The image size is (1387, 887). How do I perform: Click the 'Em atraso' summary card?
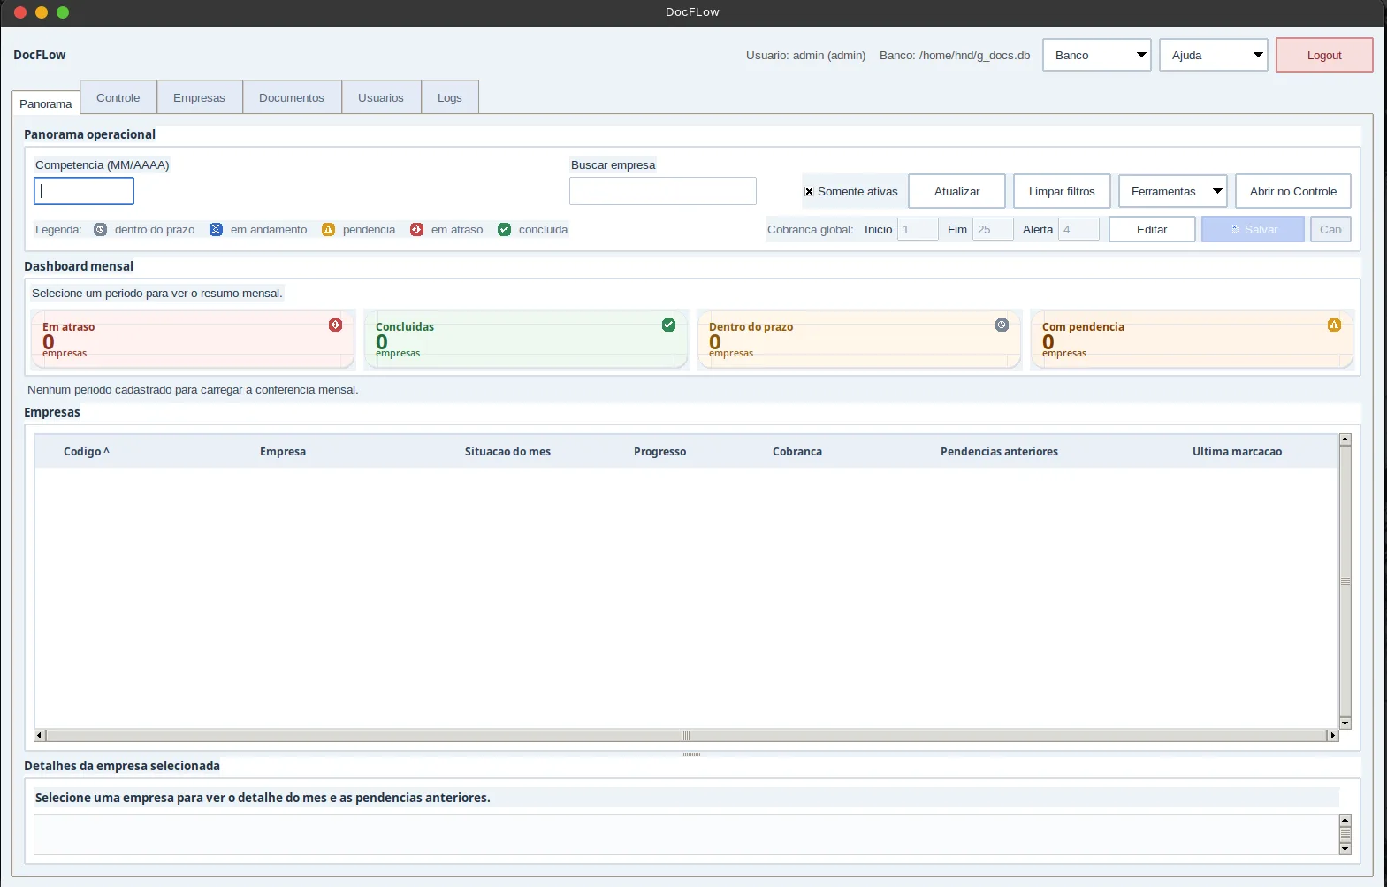coord(193,339)
